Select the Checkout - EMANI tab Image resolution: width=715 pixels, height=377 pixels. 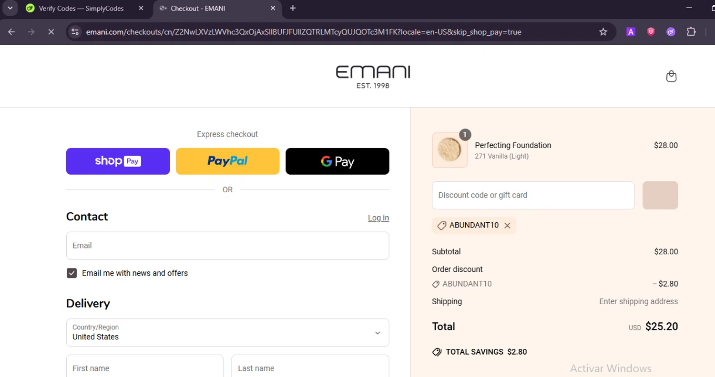(x=217, y=8)
